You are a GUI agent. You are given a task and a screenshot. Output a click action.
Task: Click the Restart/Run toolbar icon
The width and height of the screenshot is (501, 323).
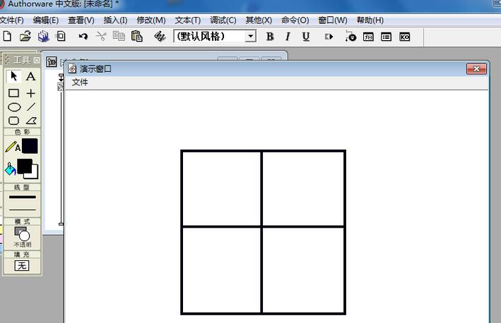(x=329, y=37)
